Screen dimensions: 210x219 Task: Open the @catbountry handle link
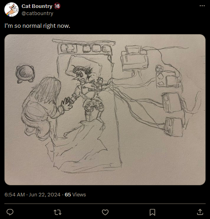(x=37, y=13)
